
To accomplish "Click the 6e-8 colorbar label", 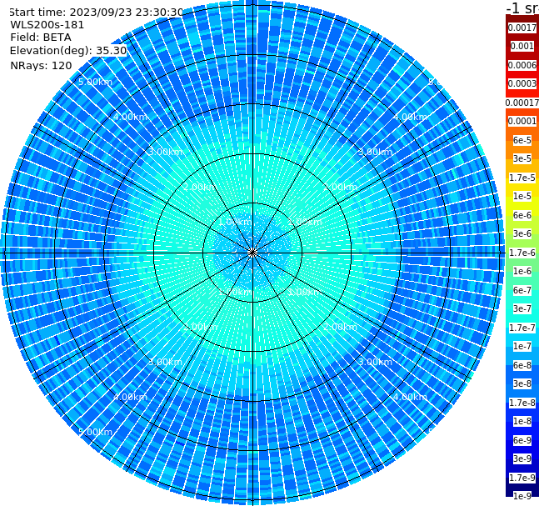I will point(522,365).
